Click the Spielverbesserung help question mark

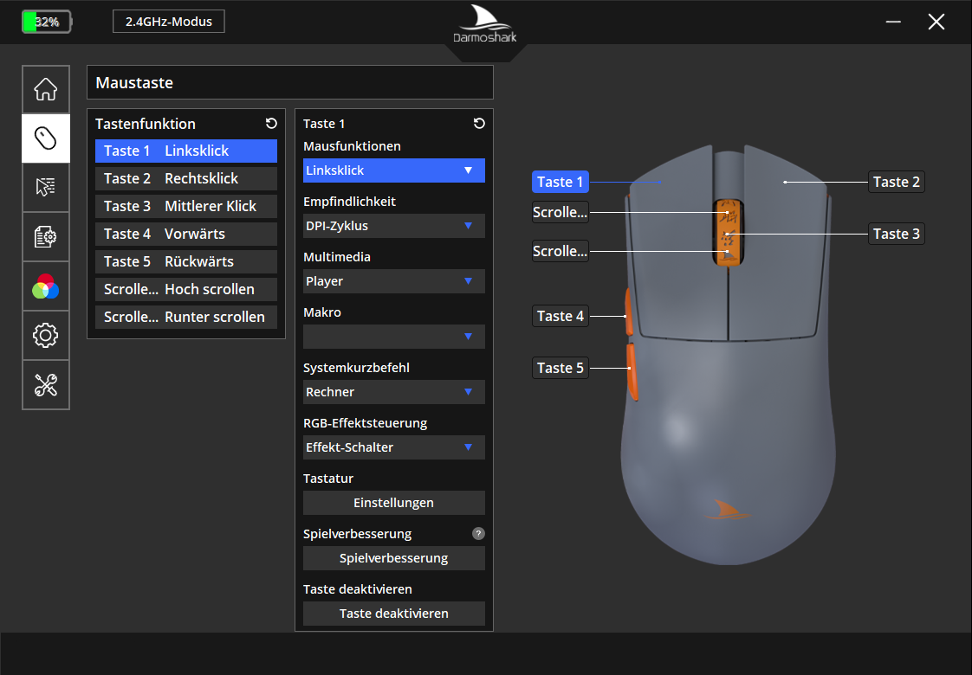coord(478,533)
